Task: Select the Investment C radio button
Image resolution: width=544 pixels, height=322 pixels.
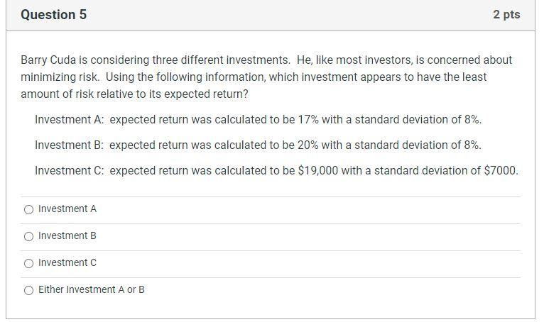Action: (28, 263)
